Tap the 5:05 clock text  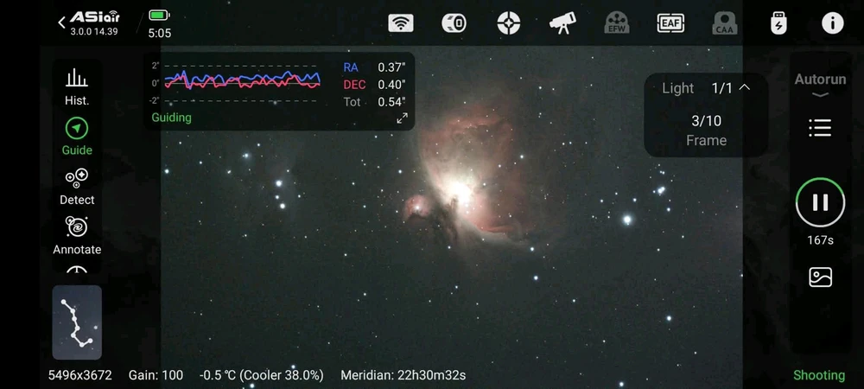pos(159,33)
